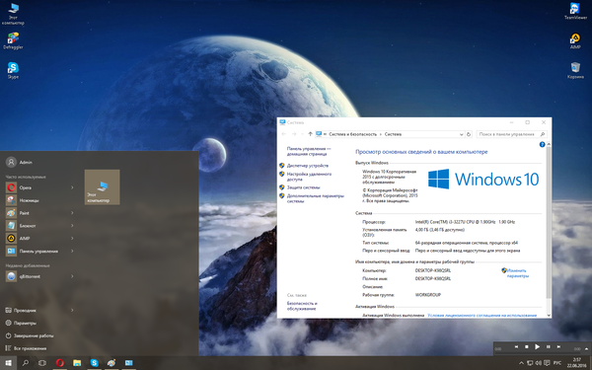This screenshot has height=370, width=592.
Task: Click the Диспетчер устройств link
Action: coord(307,166)
